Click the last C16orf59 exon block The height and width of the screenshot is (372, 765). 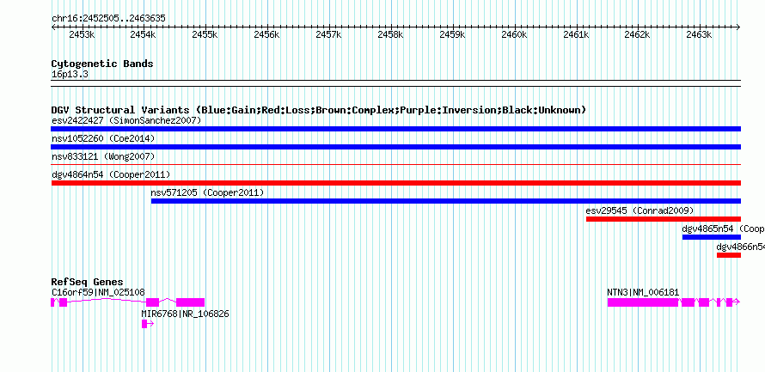tap(190, 302)
